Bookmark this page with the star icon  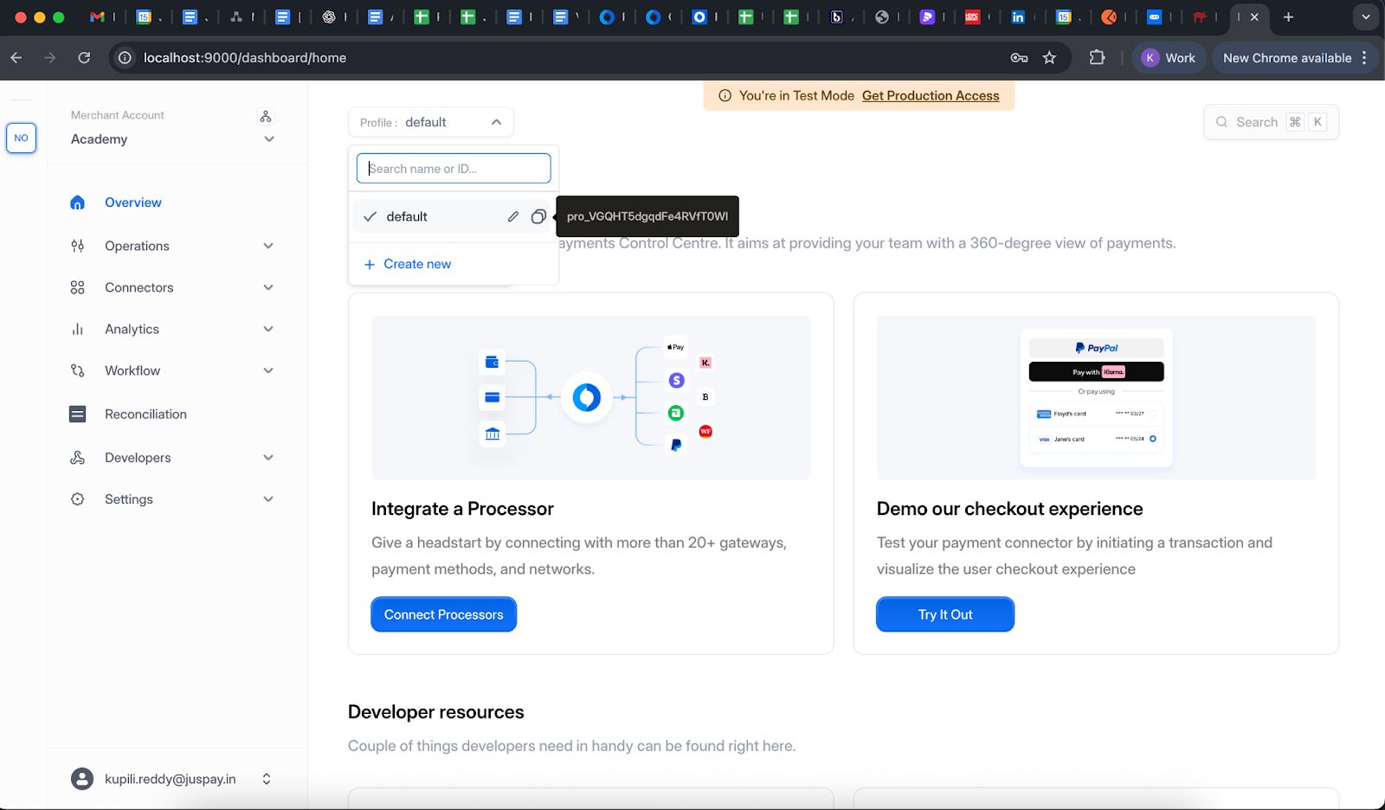[x=1049, y=58]
